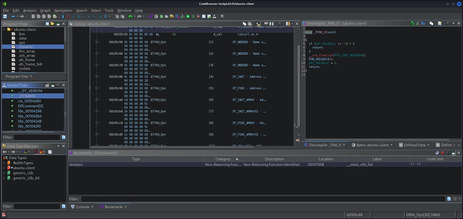Toggle the Listing cursor/mouse-hover mode icon
This screenshot has height=219, width=463.
[258, 24]
